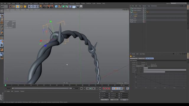The height and width of the screenshot is (106, 189).
Task: Select the Live Selection tool
Action: tap(10, 6)
